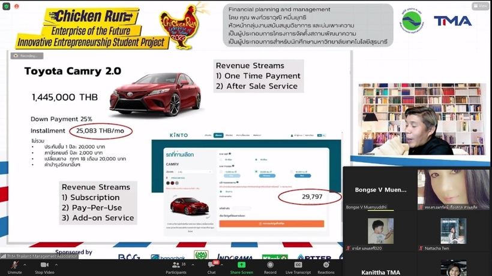Click the user login icon in Kinto header
Viewport: 492px width, 276px height.
292,135
